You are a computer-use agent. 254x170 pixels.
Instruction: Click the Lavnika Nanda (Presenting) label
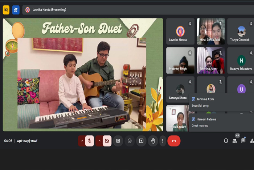[49, 10]
